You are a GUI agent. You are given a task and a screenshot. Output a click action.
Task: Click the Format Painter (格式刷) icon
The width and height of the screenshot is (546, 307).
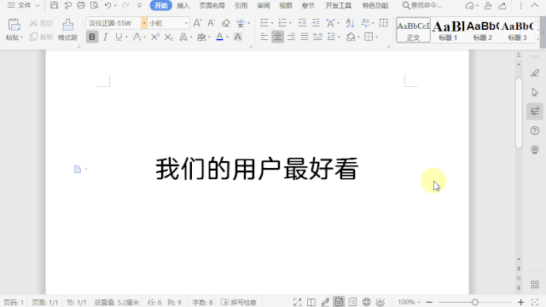click(x=67, y=25)
